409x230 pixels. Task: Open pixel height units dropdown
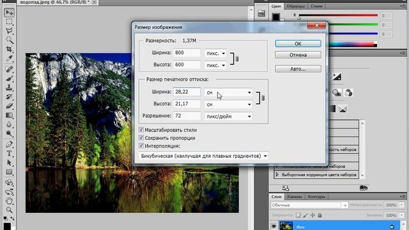tap(215, 65)
